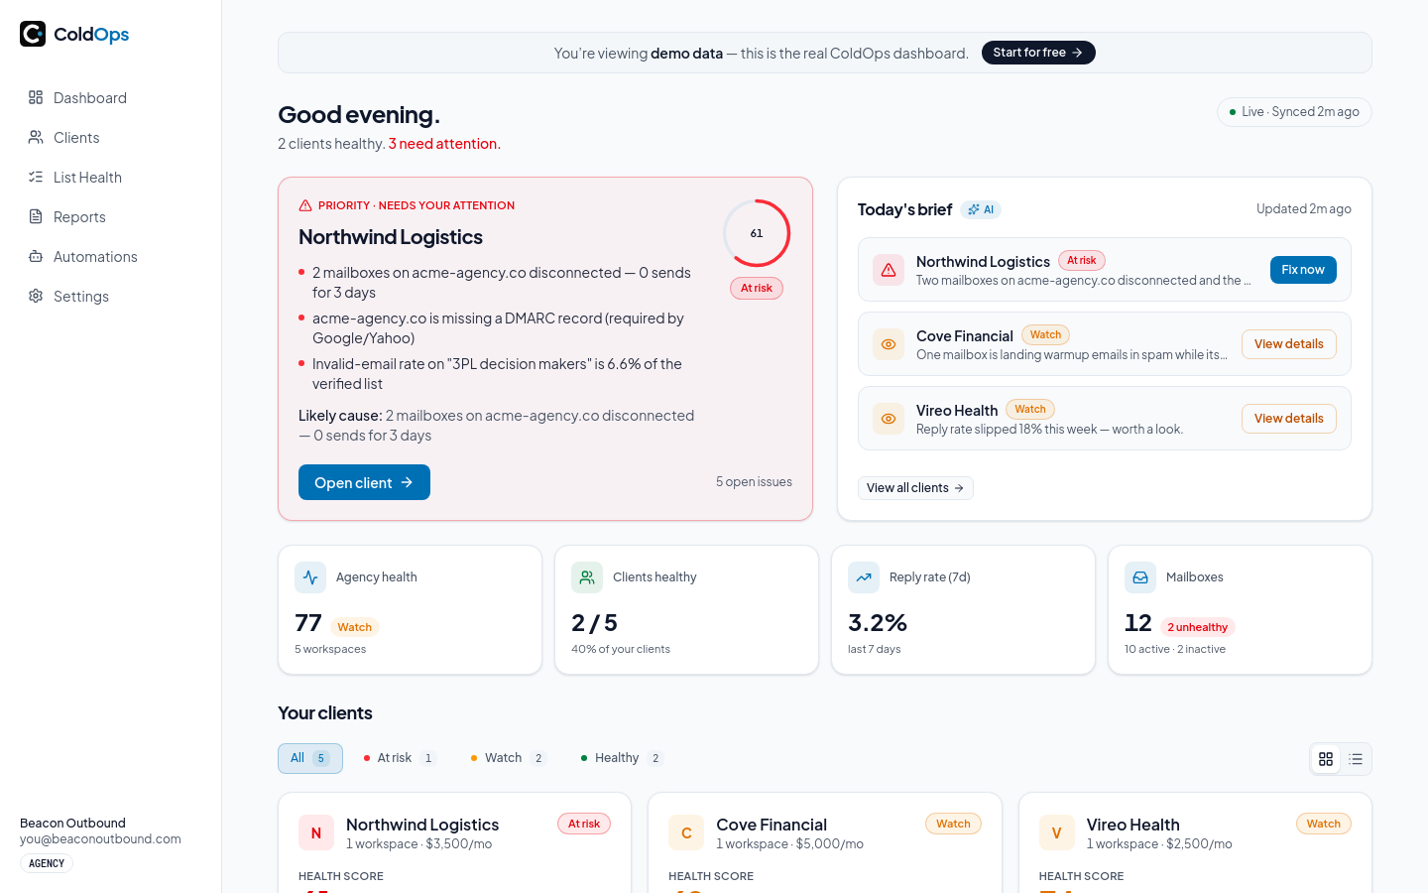Open Vireo Health client card title
The height and width of the screenshot is (893, 1428).
[x=1132, y=825]
